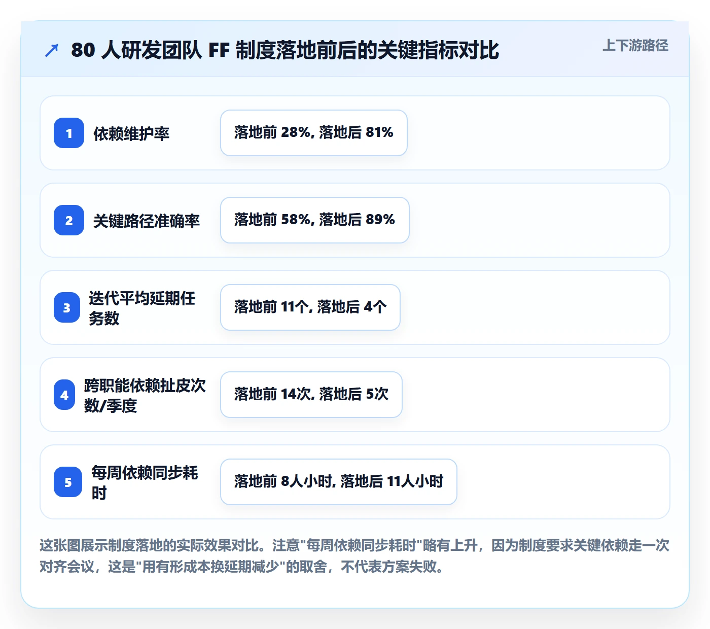Click the 迭代平均延期任务数 metric label
Screen dimensions: 710x629
pos(142,308)
